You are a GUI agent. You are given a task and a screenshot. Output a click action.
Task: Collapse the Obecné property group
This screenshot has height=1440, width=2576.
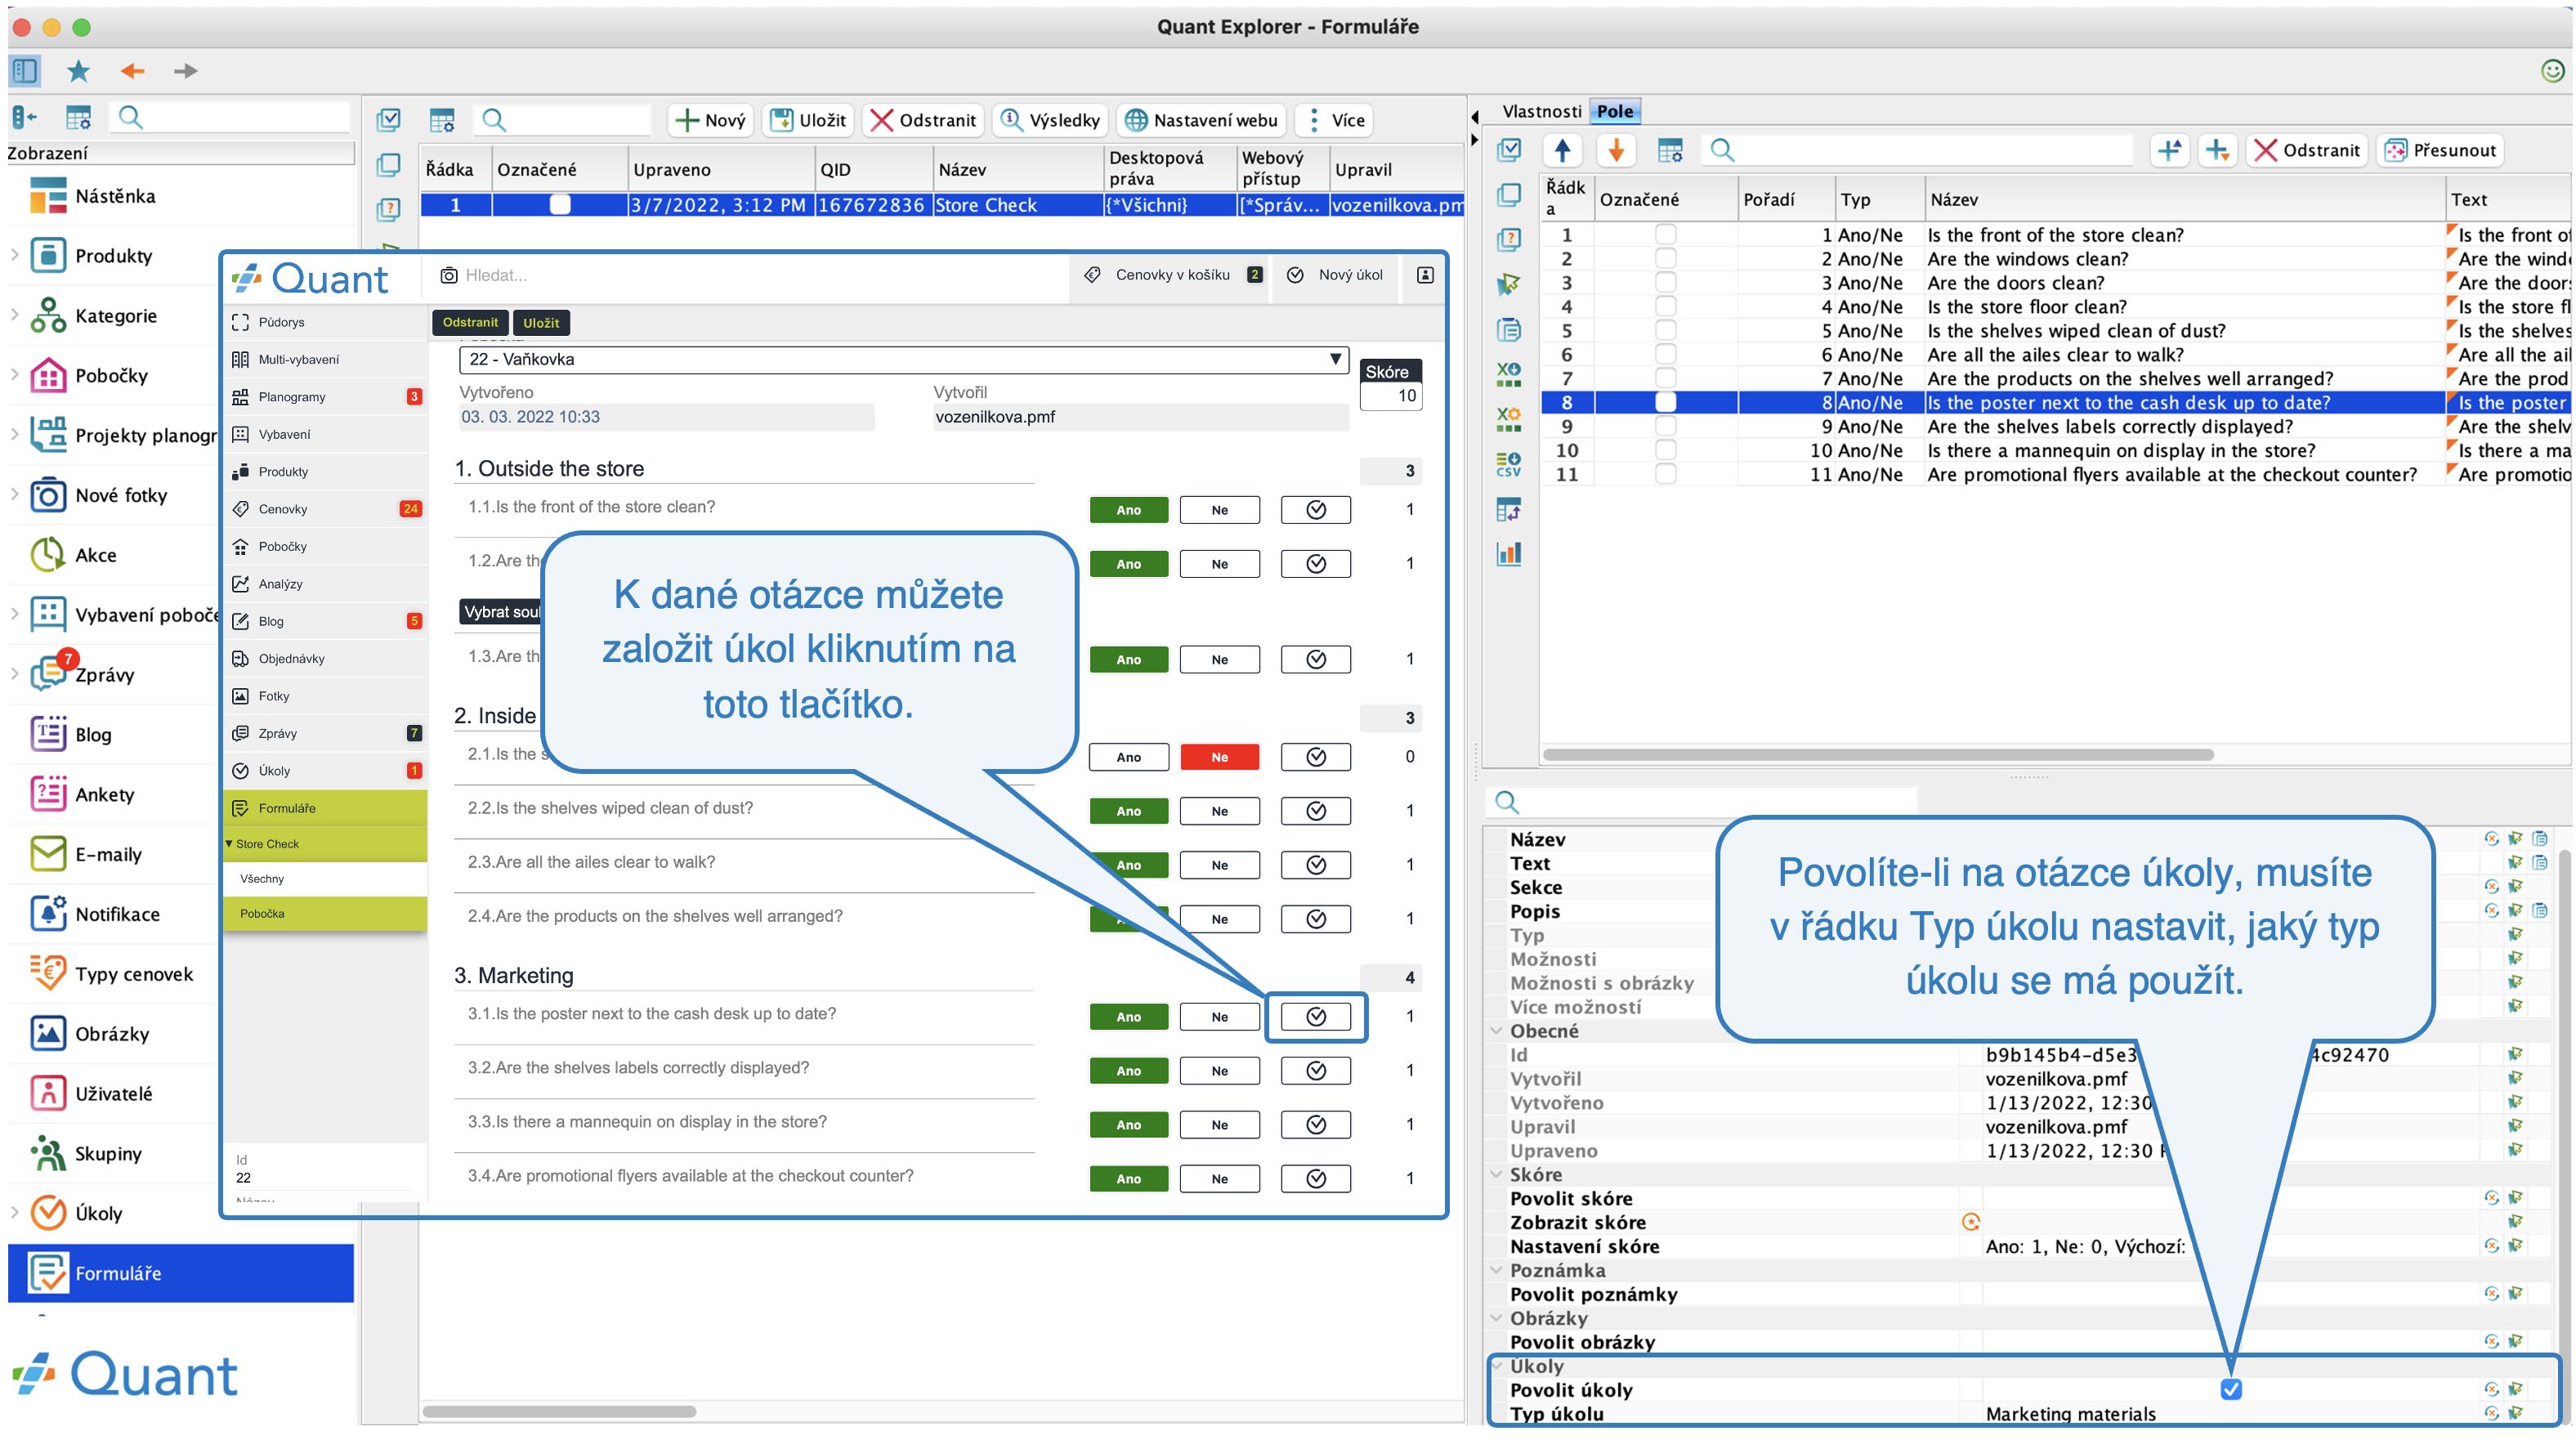click(x=1496, y=1031)
